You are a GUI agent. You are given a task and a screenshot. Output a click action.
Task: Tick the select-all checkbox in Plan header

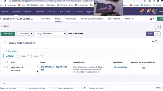(x=7, y=62)
